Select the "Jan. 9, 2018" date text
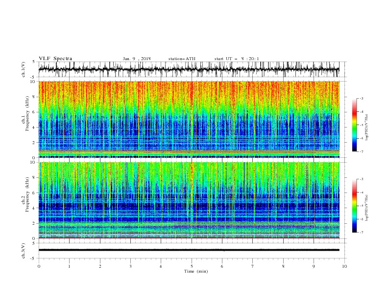The height and width of the screenshot is (299, 388). tap(137, 59)
